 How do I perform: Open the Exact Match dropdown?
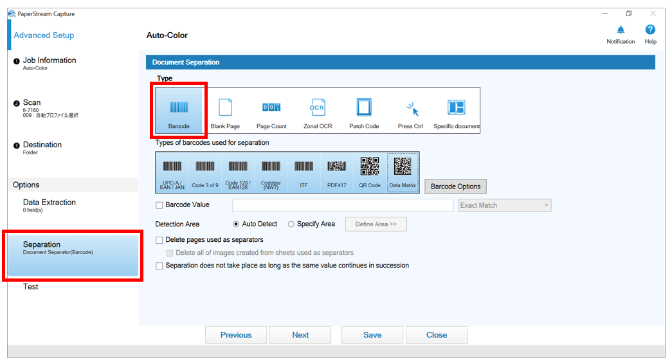pyautogui.click(x=505, y=205)
